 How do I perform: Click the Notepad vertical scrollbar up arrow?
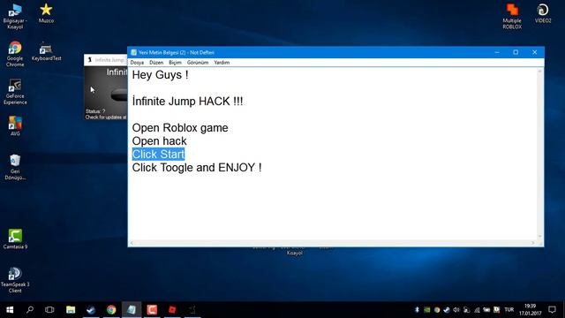click(539, 72)
